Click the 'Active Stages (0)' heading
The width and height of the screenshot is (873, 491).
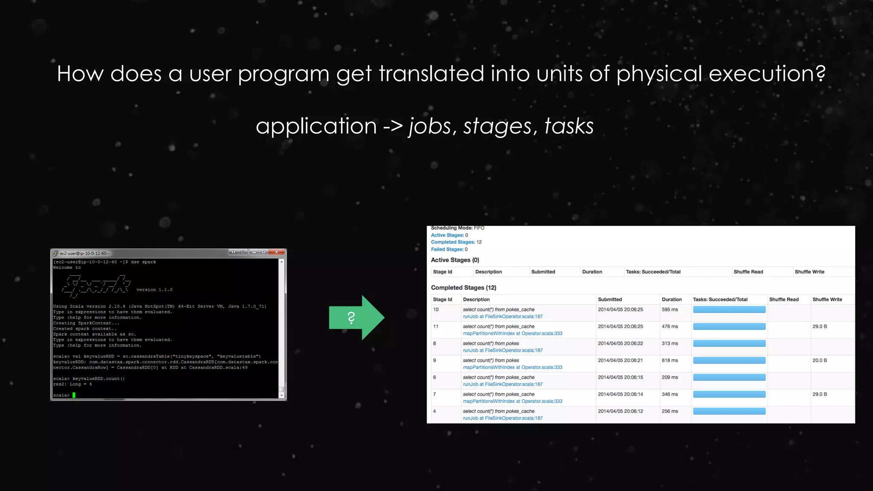click(x=455, y=260)
